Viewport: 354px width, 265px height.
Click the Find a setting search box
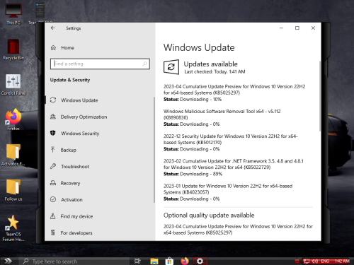coord(100,64)
